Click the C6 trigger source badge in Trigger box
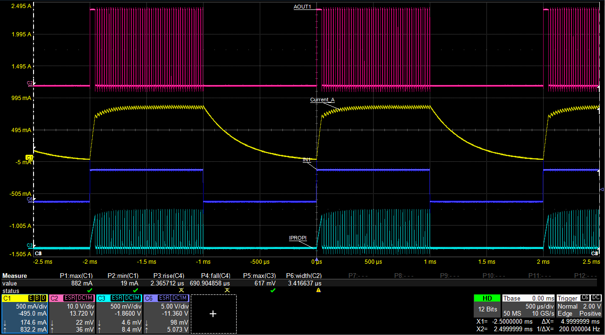This screenshot has width=605, height=335. pyautogui.click(x=585, y=298)
